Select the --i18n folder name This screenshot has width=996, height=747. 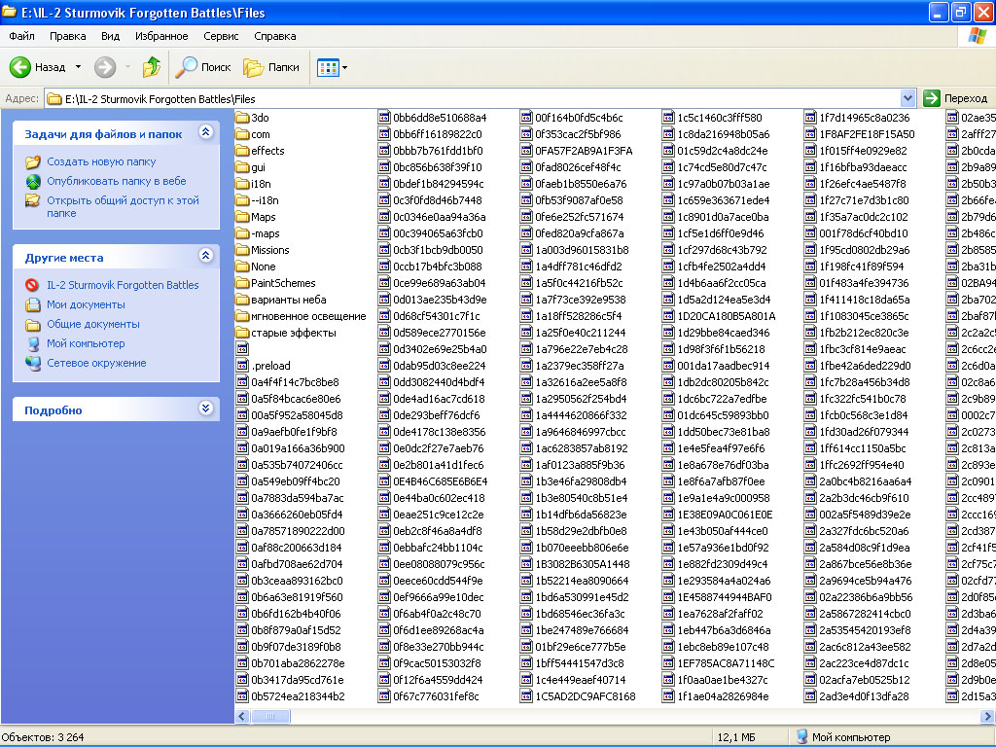coord(265,200)
